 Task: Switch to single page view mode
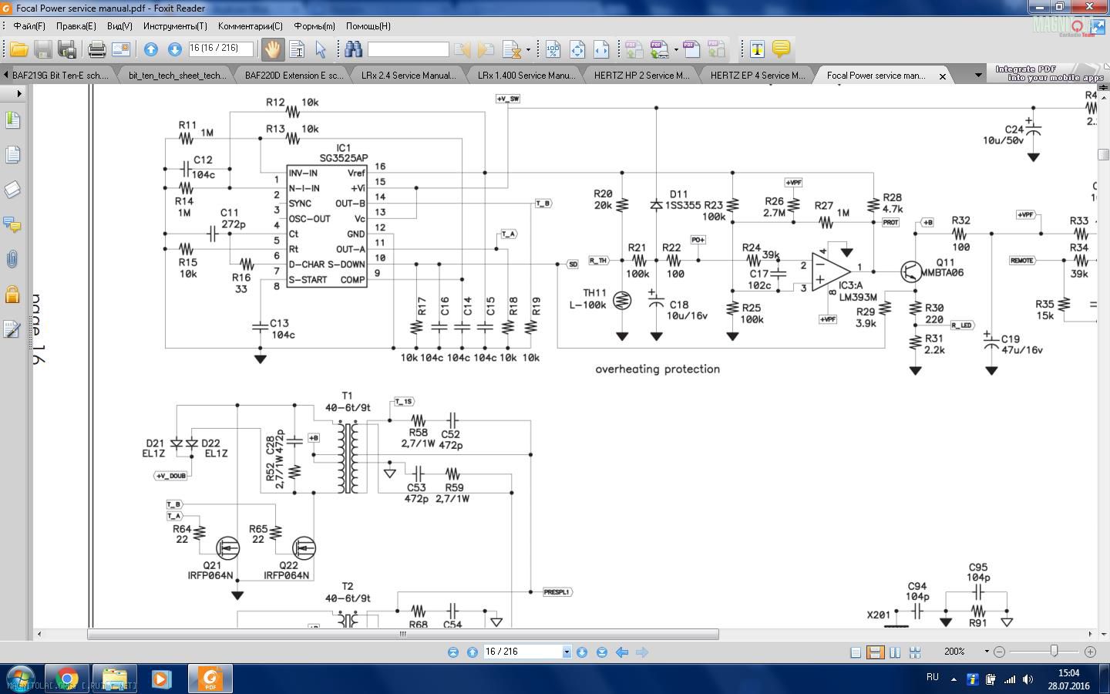[856, 652]
